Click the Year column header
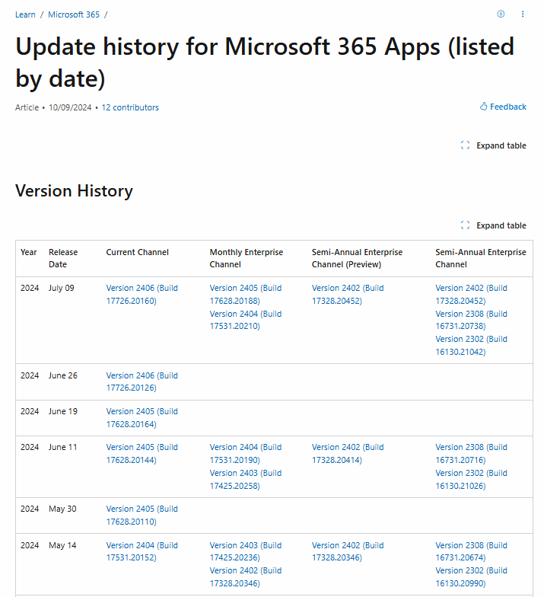 point(29,252)
